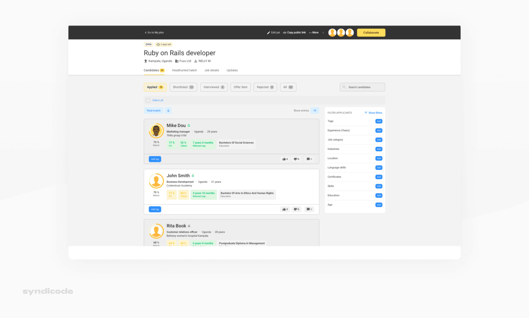Click Mike Dou's 73% match indicator
The height and width of the screenshot is (318, 529).
[x=156, y=144]
